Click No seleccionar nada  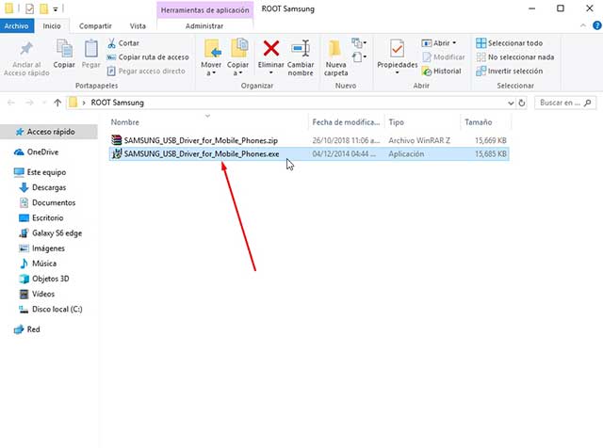(515, 57)
